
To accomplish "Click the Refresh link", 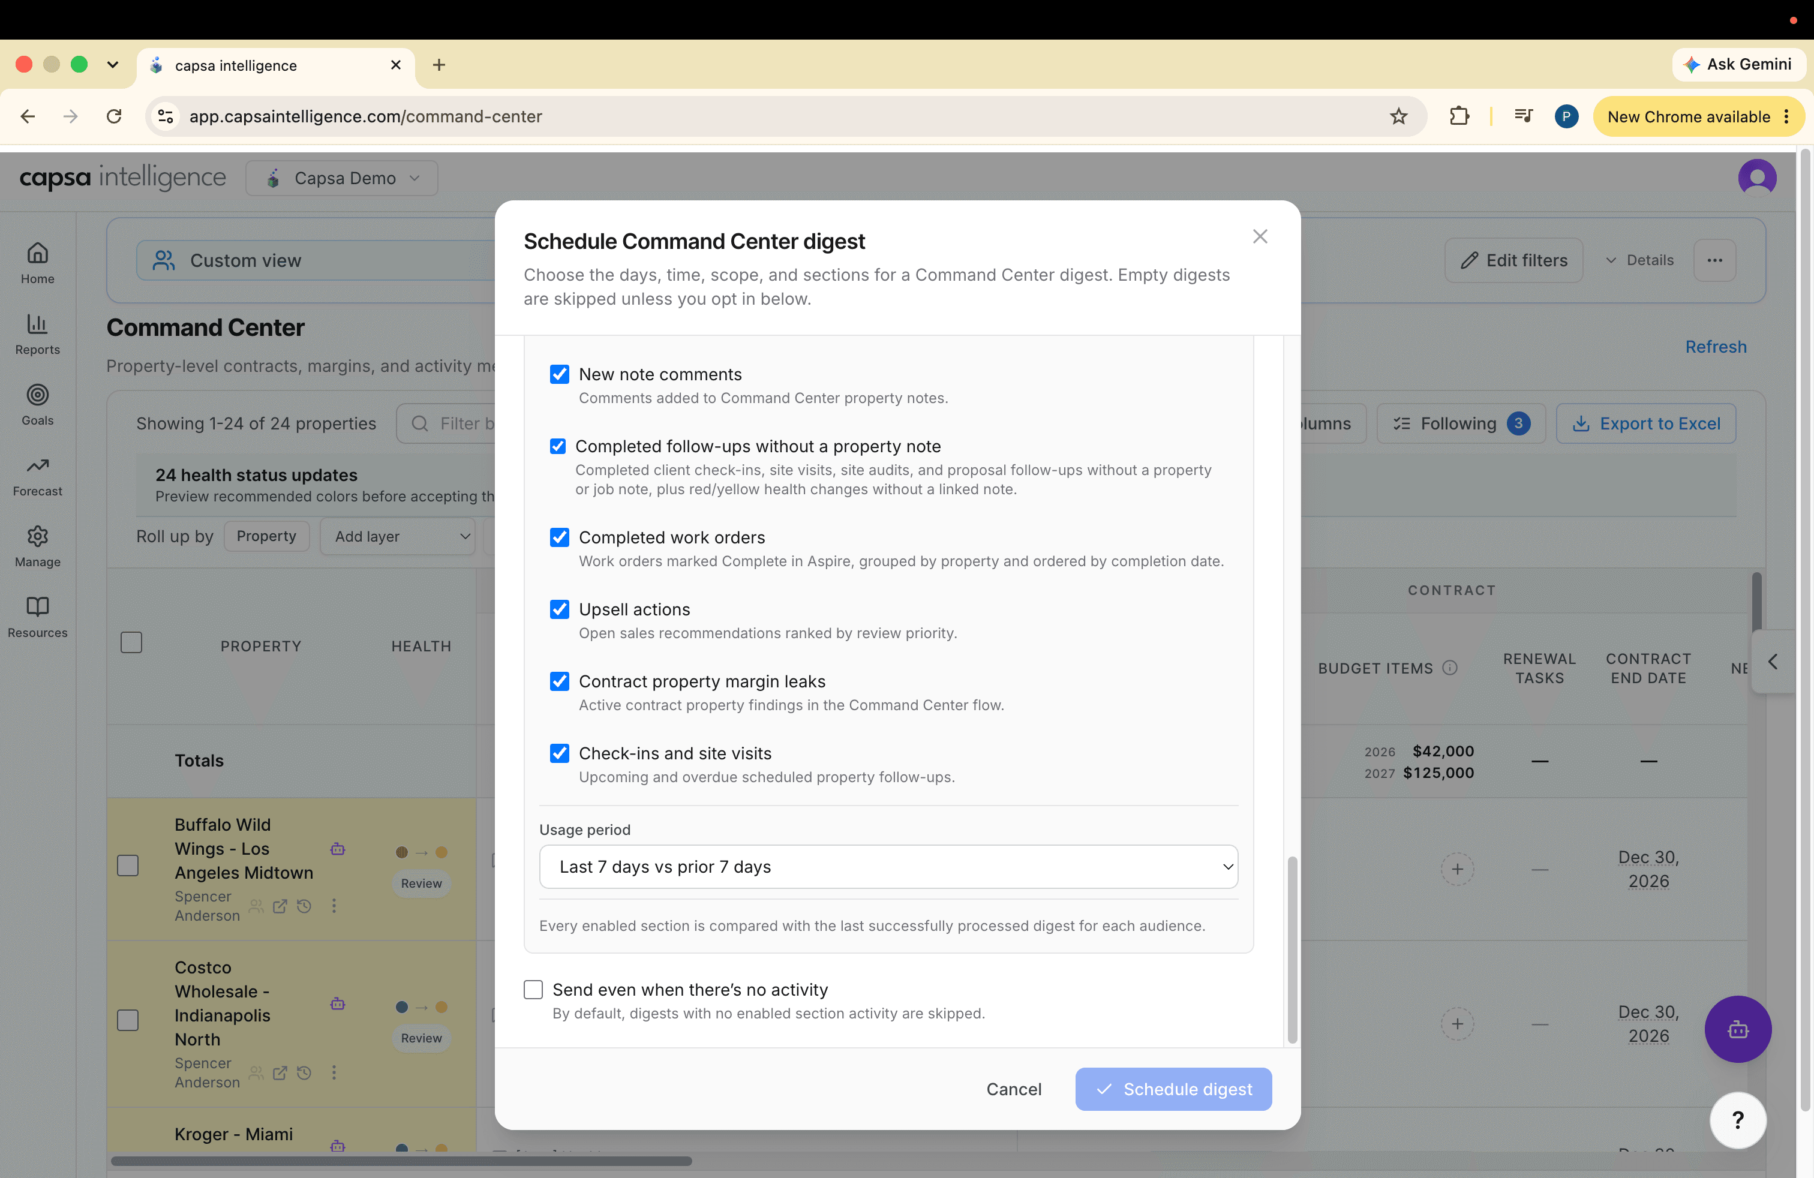I will (x=1716, y=347).
